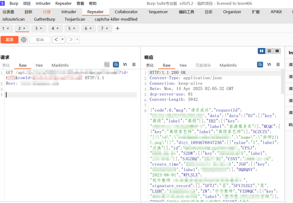
Task: Click the 取消 cancel button
Action: [40, 40]
